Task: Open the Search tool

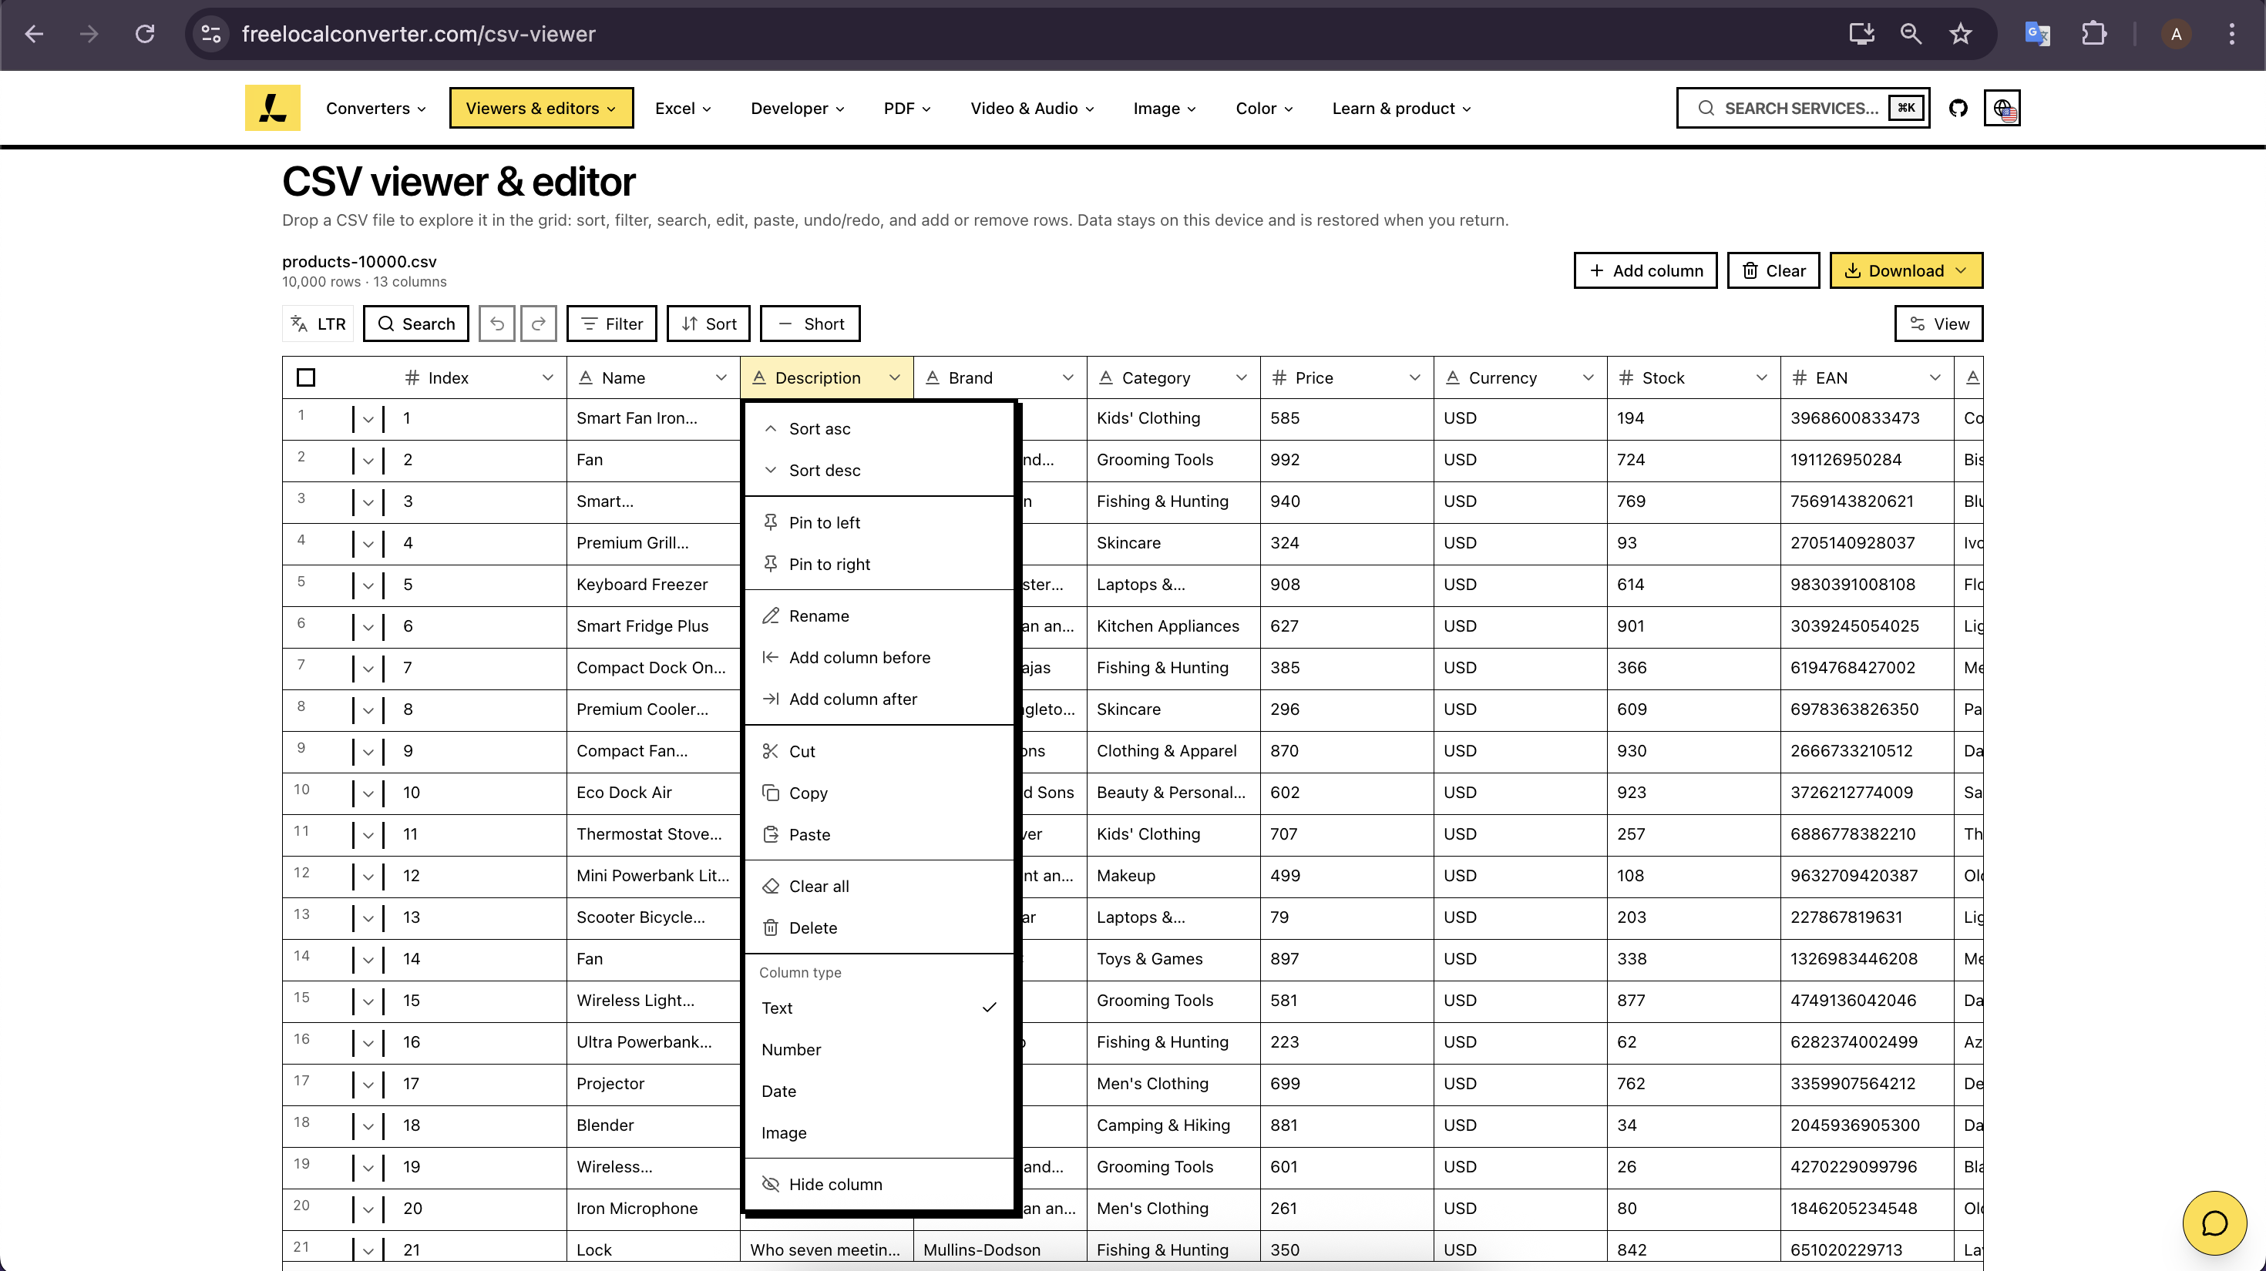Action: click(415, 324)
